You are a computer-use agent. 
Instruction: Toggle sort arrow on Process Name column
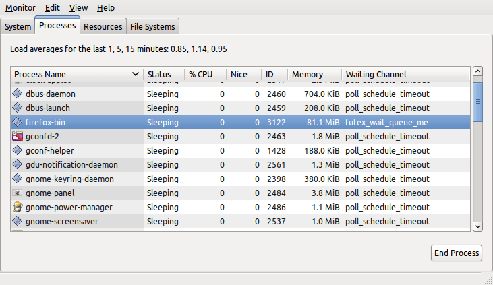pyautogui.click(x=135, y=74)
